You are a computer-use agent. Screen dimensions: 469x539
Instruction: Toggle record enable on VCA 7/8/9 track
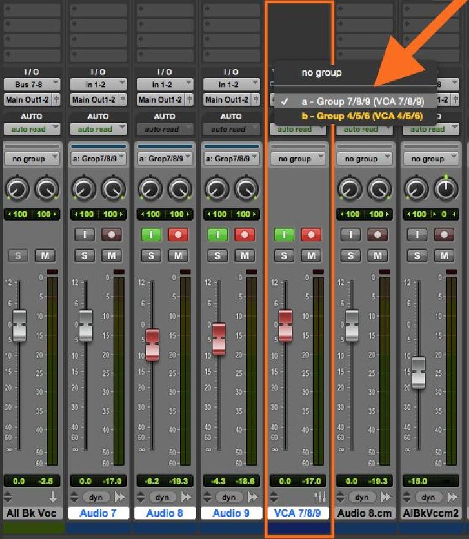(x=311, y=235)
